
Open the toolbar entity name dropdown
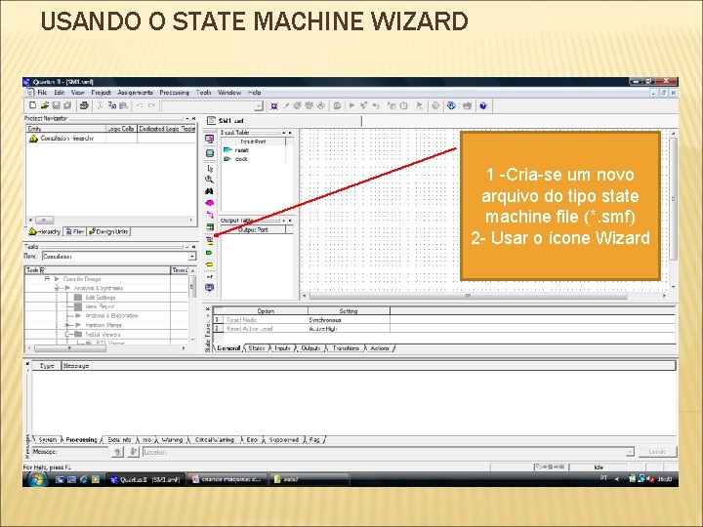(x=259, y=106)
